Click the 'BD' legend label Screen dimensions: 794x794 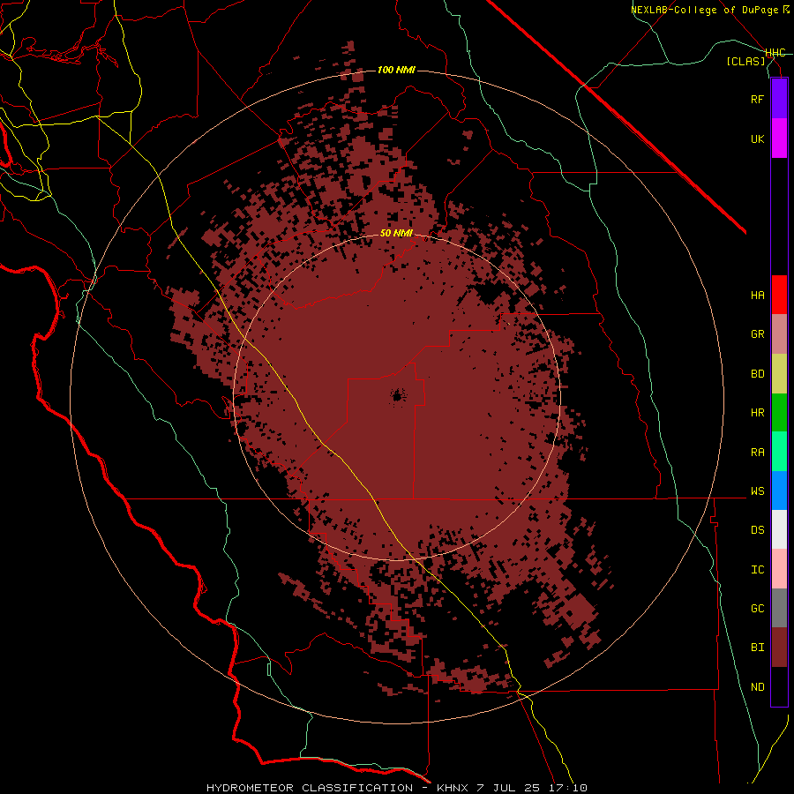click(758, 374)
